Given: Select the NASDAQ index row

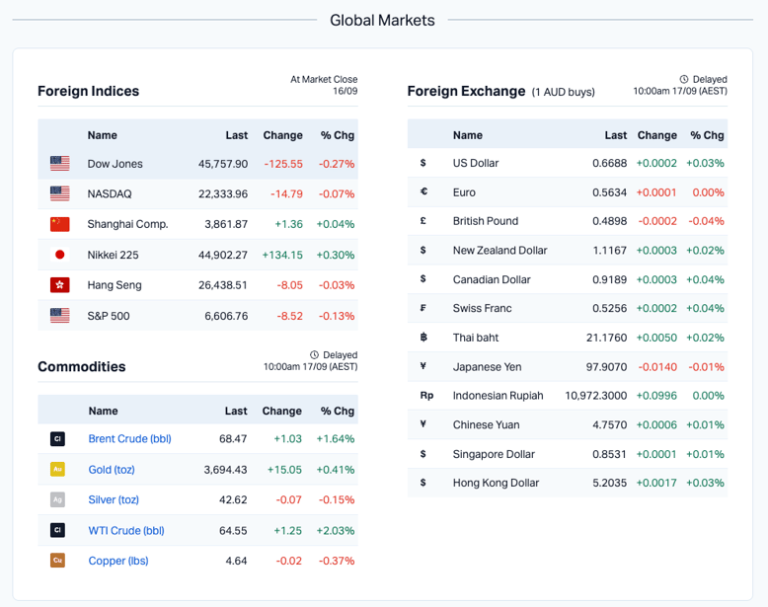Looking at the screenshot, I should tap(197, 193).
